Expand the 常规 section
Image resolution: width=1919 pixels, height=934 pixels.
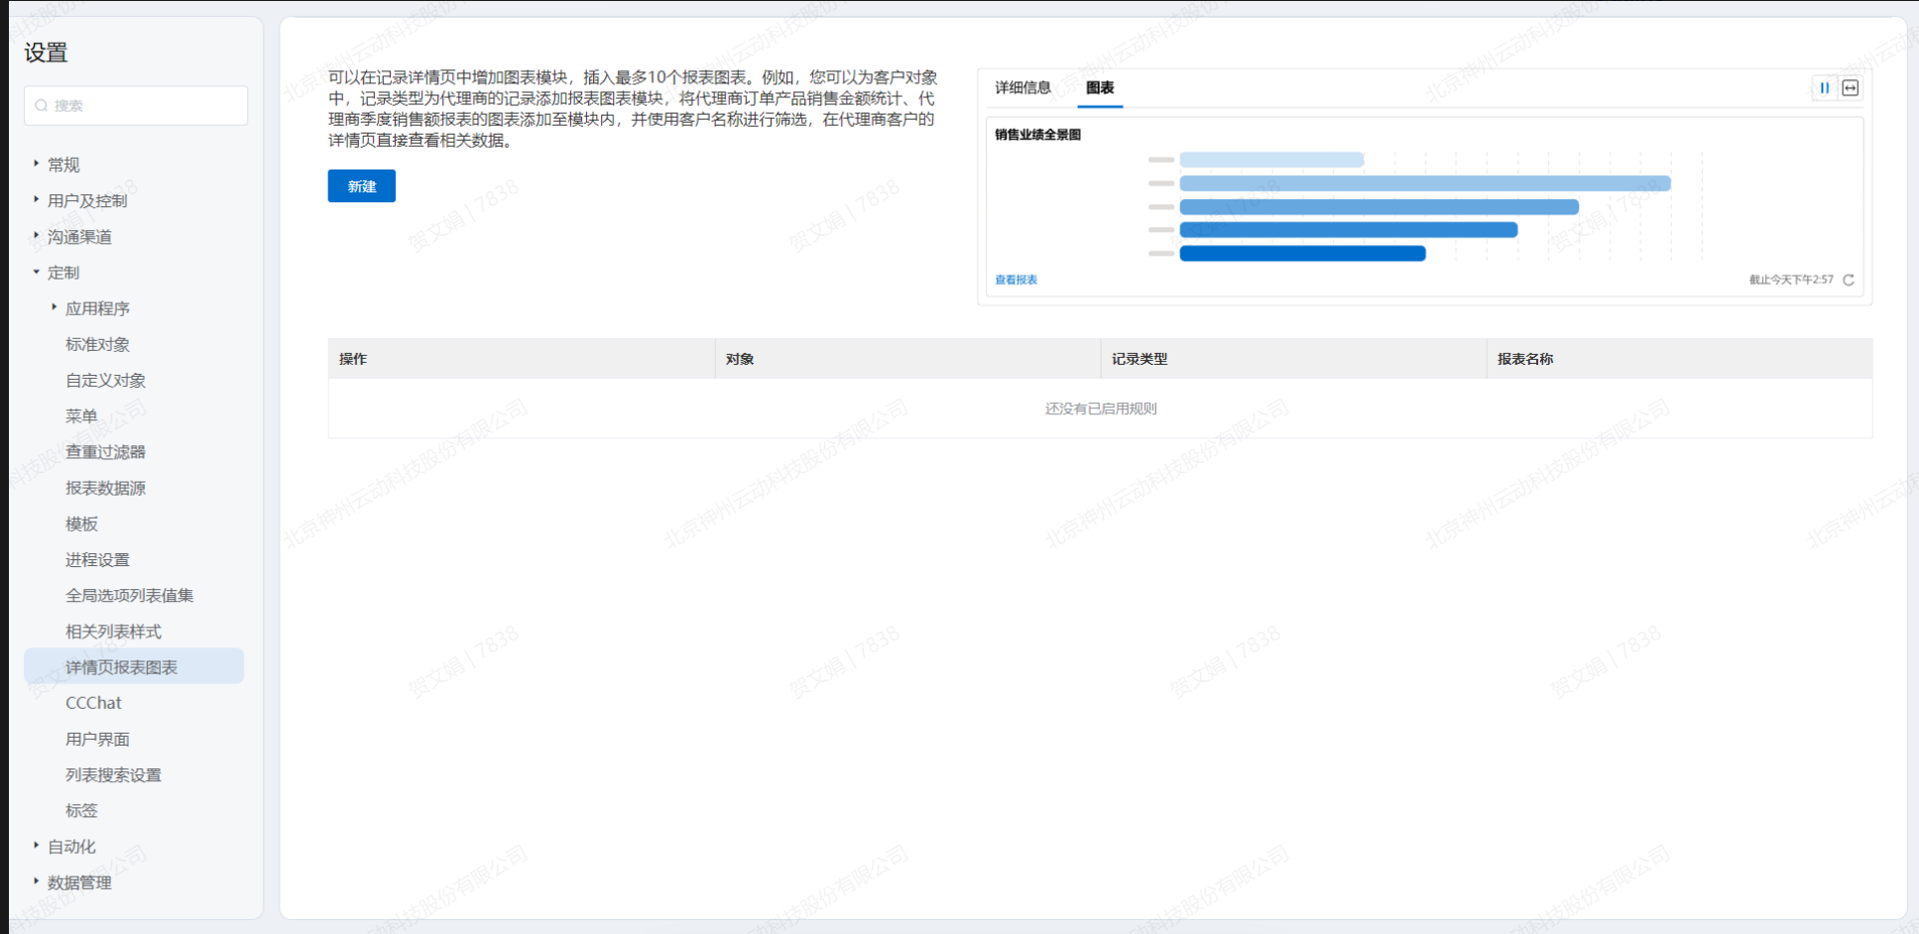pos(37,164)
